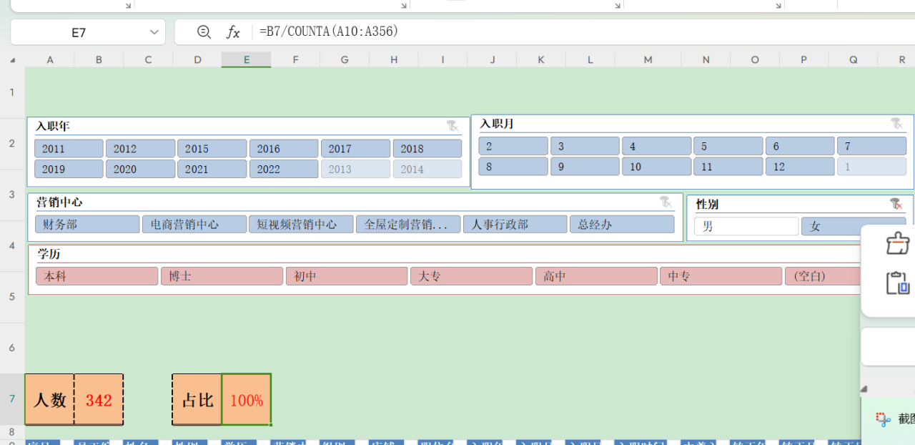
Task: Select row 7 header
Action: tap(12, 399)
